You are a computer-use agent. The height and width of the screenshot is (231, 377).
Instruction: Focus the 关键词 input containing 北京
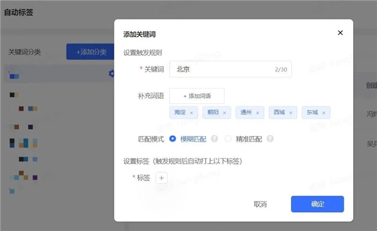coord(231,69)
